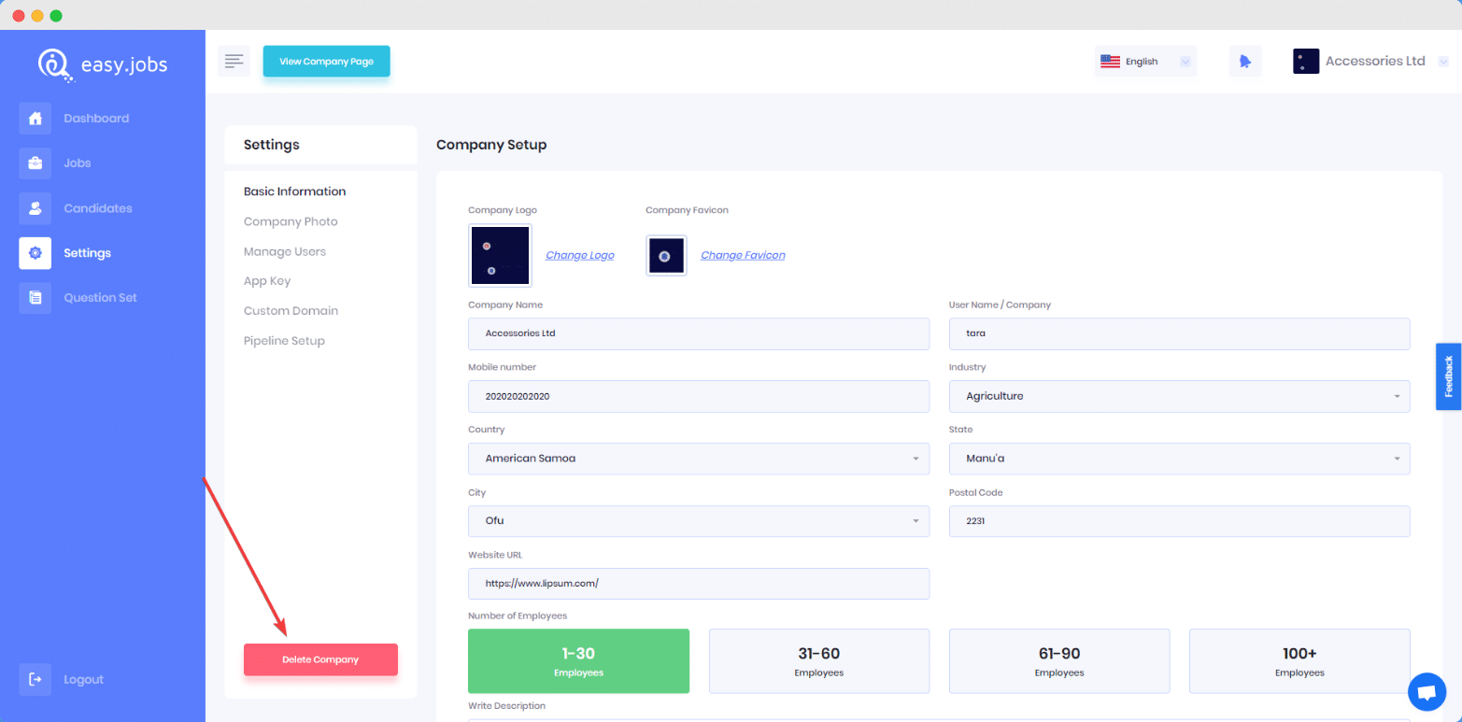The height and width of the screenshot is (722, 1462).
Task: Open notifications bell icon
Action: [1244, 62]
